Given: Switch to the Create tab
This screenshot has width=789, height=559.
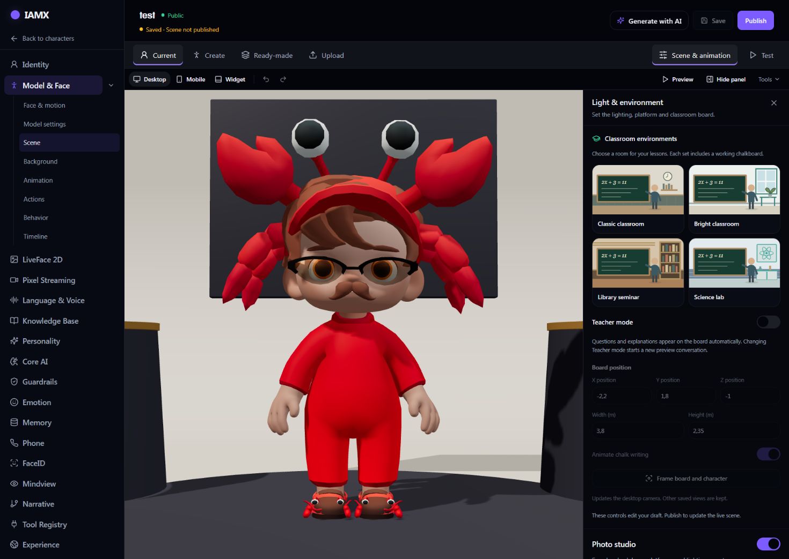Looking at the screenshot, I should pos(209,55).
